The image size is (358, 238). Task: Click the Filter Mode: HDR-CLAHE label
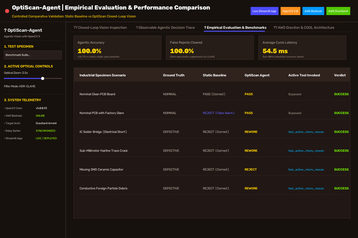[x=20, y=86]
